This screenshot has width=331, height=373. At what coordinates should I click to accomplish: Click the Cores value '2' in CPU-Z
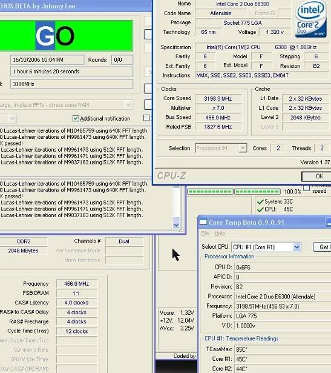point(278,148)
